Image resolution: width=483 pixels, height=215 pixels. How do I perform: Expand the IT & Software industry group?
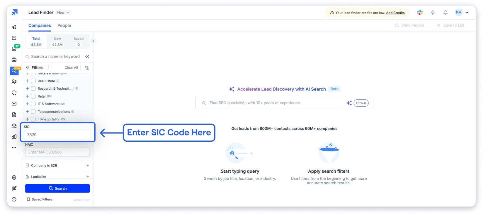27,104
